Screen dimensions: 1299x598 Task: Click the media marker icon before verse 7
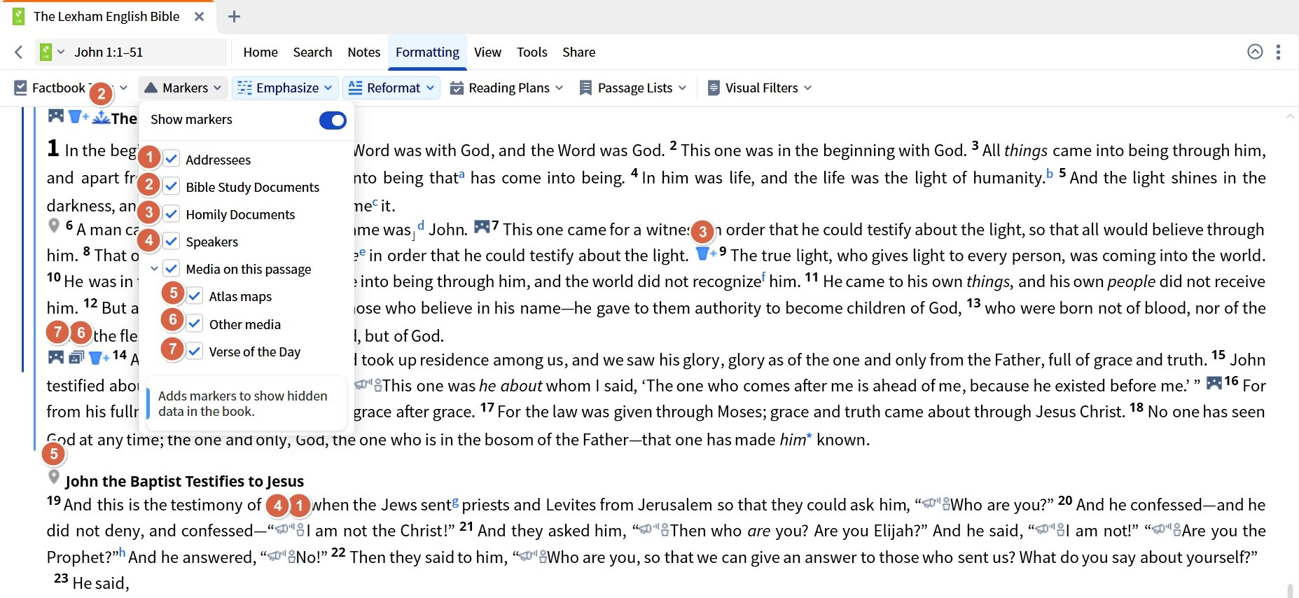point(482,226)
